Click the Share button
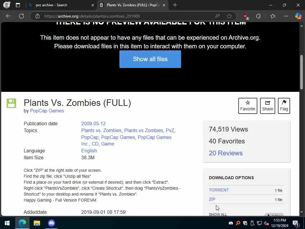Screen dimensions: 305x229 click(267, 106)
